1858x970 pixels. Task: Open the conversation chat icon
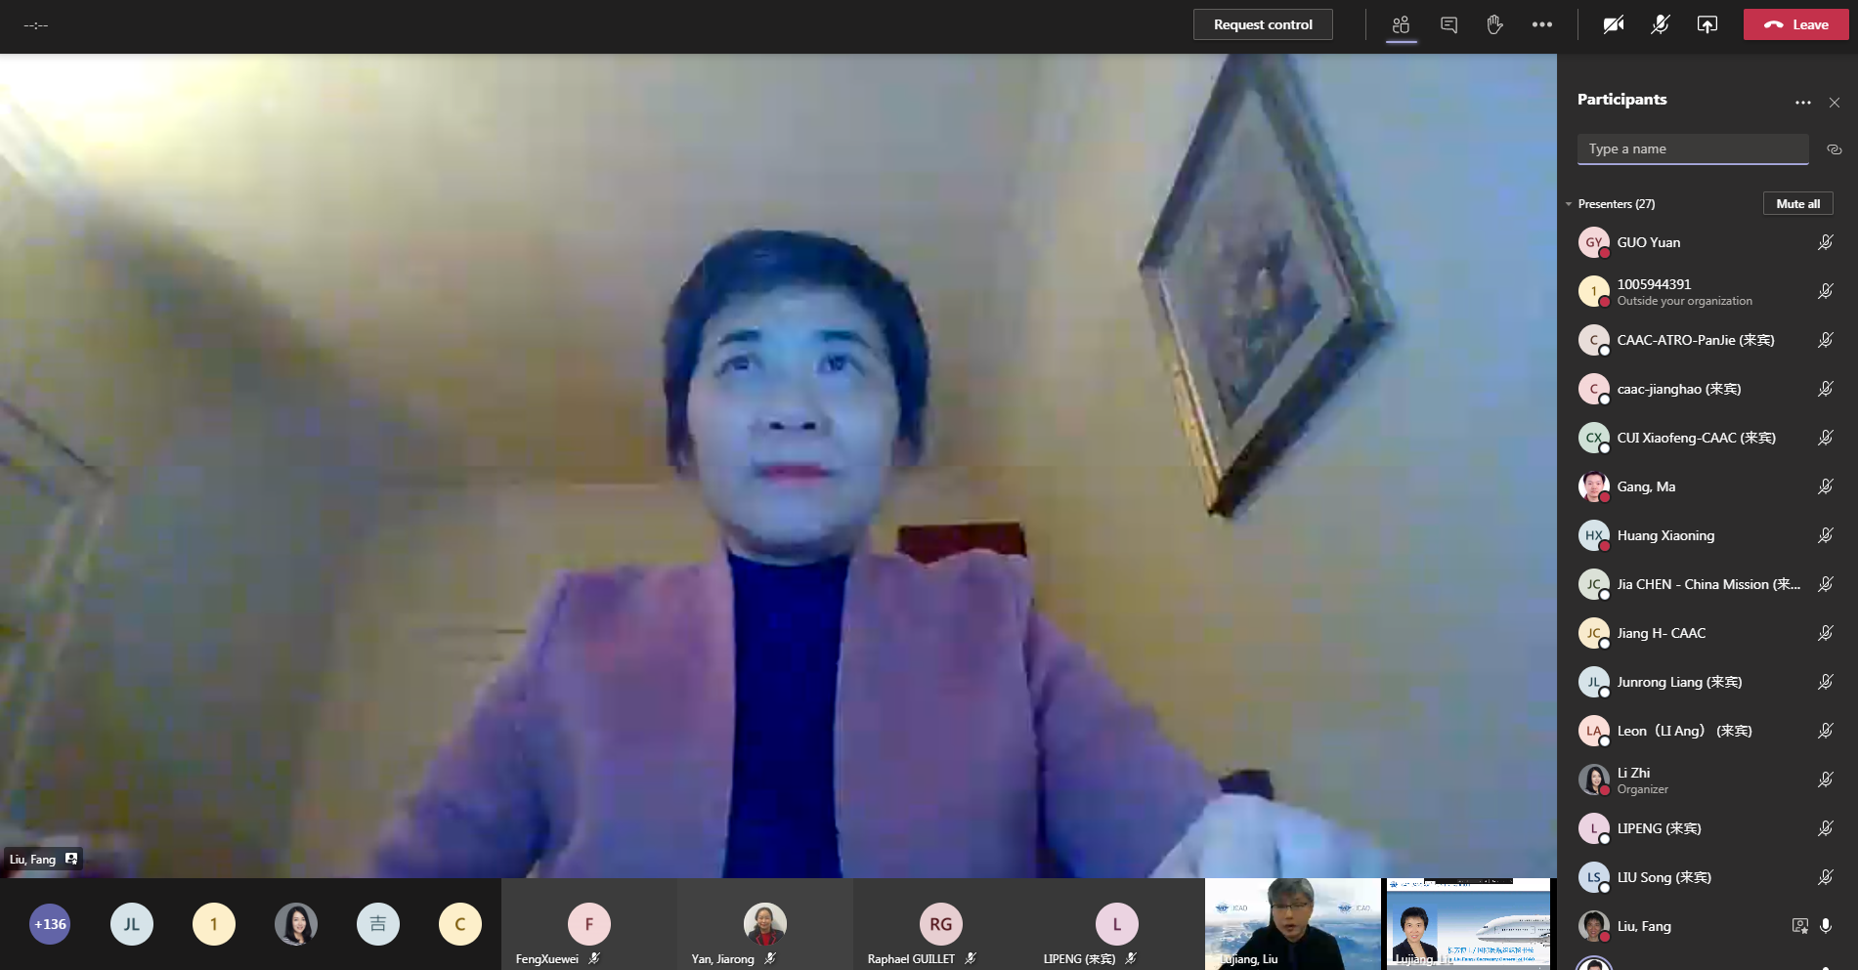pos(1448,25)
